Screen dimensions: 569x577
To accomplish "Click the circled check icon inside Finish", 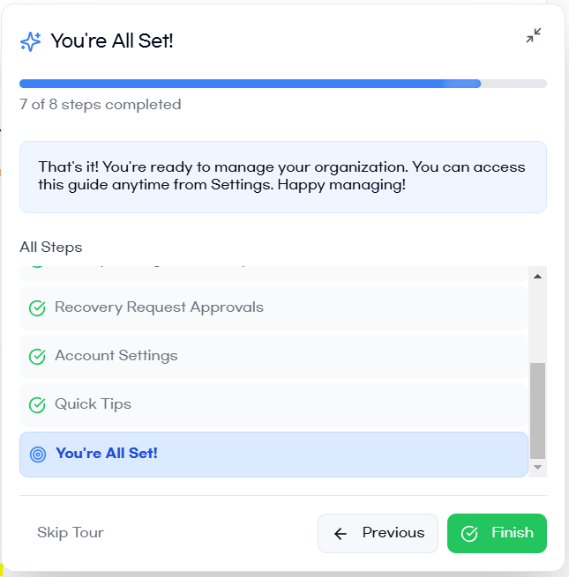I will point(470,533).
